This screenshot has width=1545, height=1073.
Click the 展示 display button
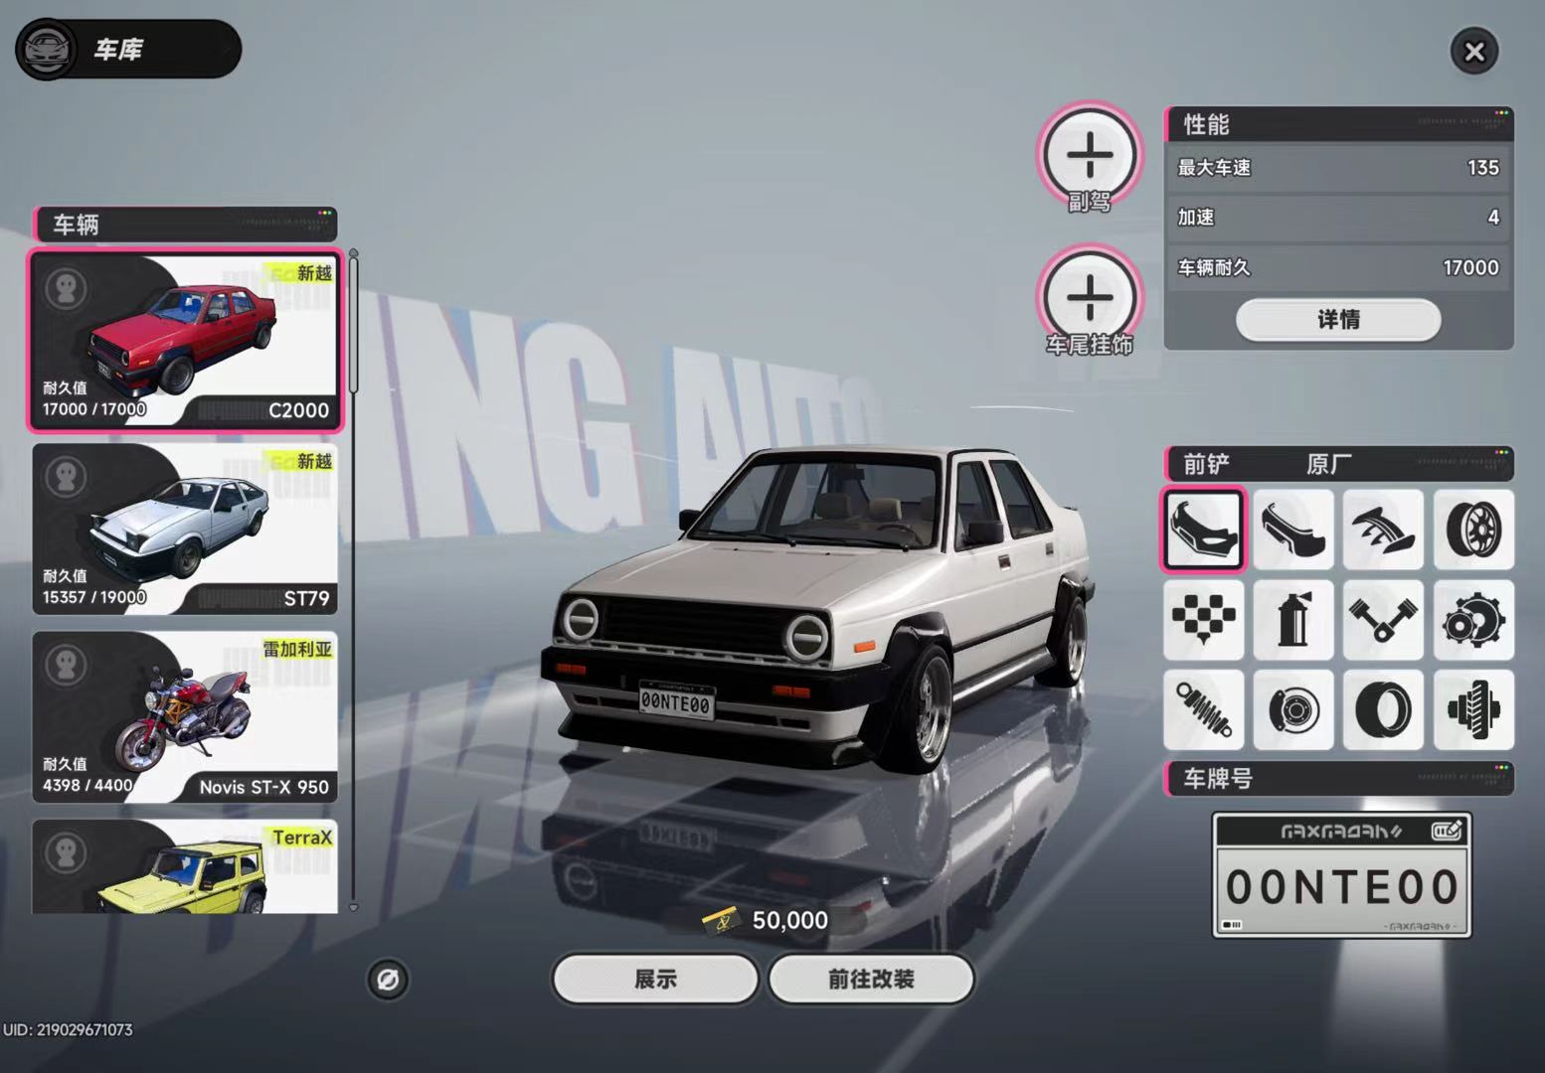point(655,980)
